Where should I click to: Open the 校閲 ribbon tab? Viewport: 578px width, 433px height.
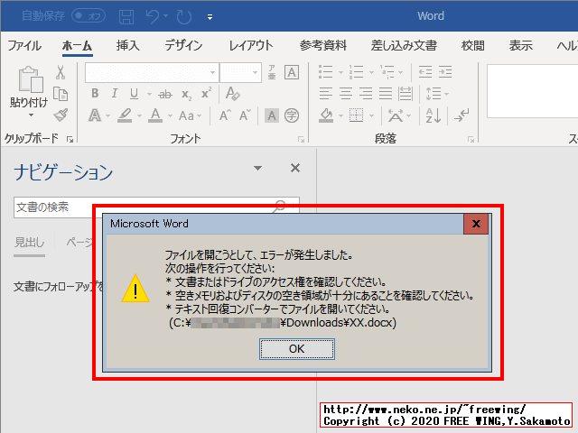[x=472, y=46]
